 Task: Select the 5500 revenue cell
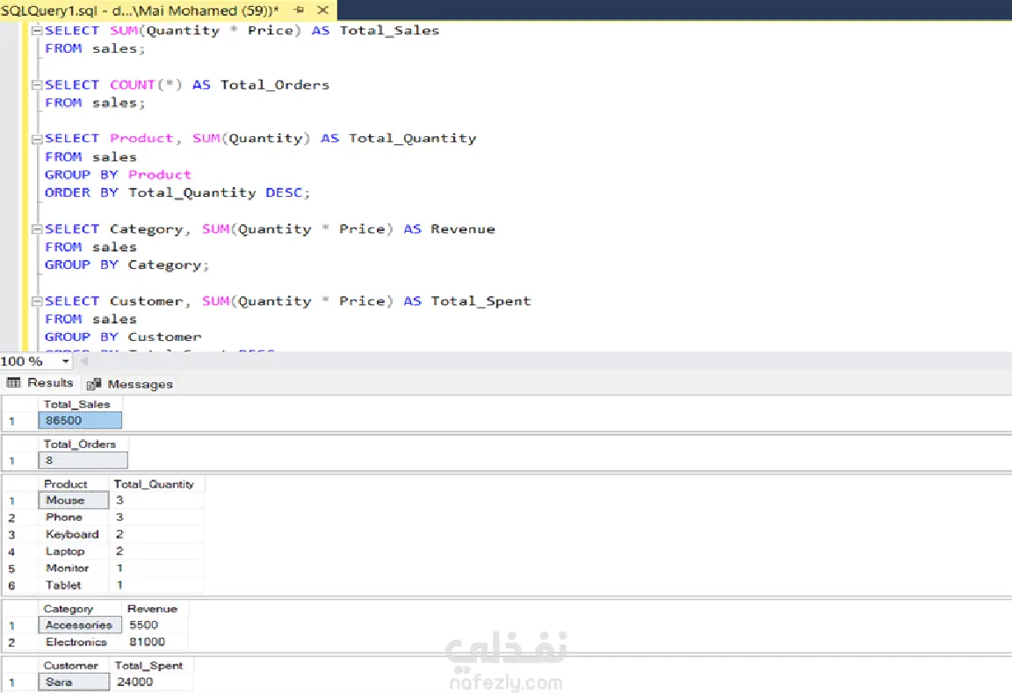pyautogui.click(x=155, y=625)
